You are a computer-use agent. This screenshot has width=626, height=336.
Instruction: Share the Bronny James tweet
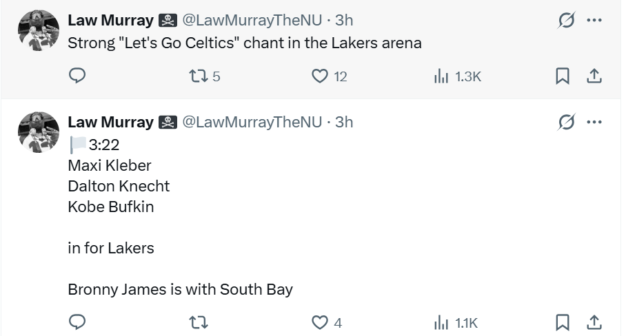[594, 322]
